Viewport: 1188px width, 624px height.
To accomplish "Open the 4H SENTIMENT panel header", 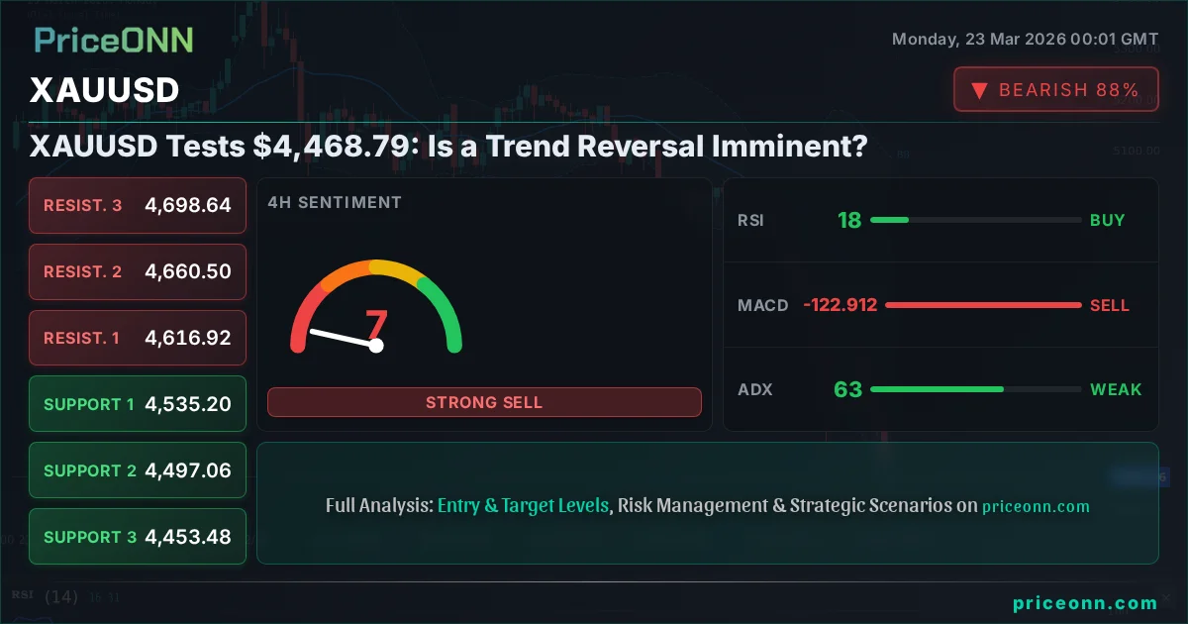I will click(x=334, y=202).
